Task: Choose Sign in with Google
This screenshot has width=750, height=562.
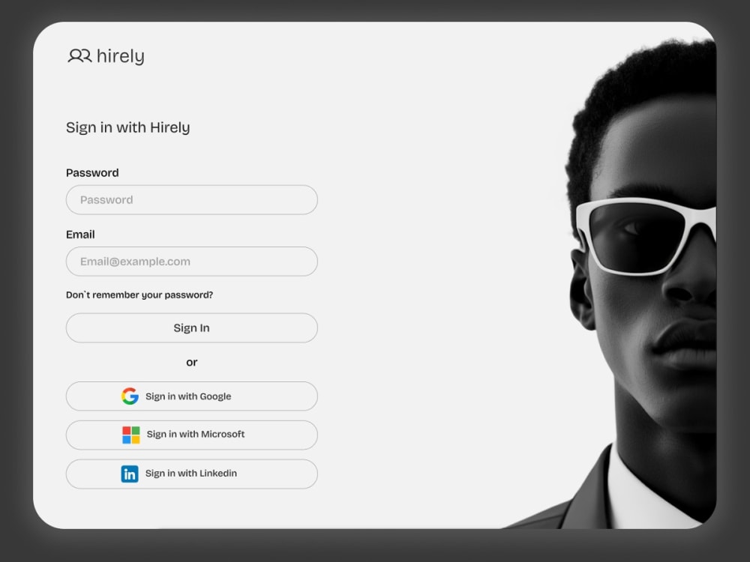Action: (x=192, y=396)
